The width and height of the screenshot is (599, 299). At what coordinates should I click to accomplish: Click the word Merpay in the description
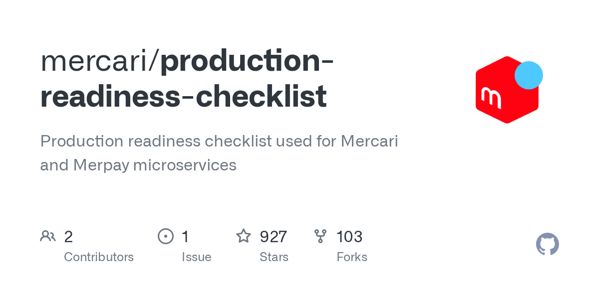click(x=101, y=165)
